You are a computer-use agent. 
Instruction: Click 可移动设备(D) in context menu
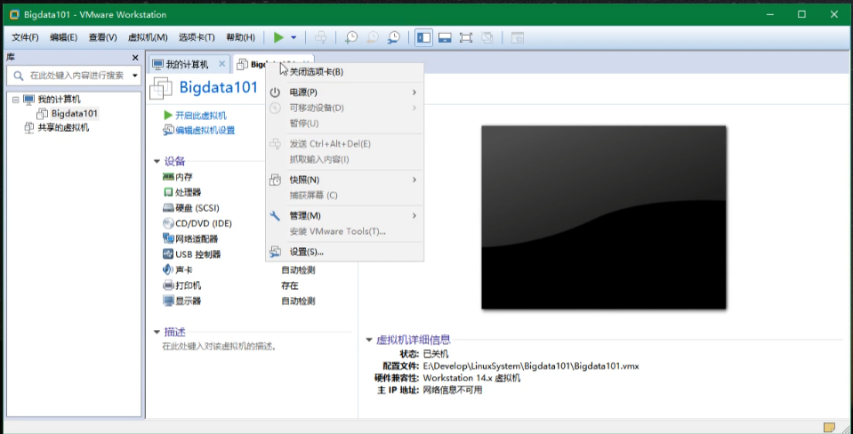coord(344,108)
